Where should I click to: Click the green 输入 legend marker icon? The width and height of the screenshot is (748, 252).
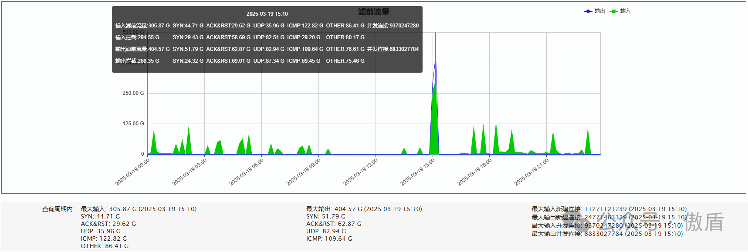[614, 11]
